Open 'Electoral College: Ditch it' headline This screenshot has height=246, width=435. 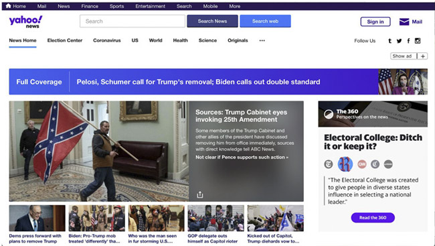(x=373, y=142)
